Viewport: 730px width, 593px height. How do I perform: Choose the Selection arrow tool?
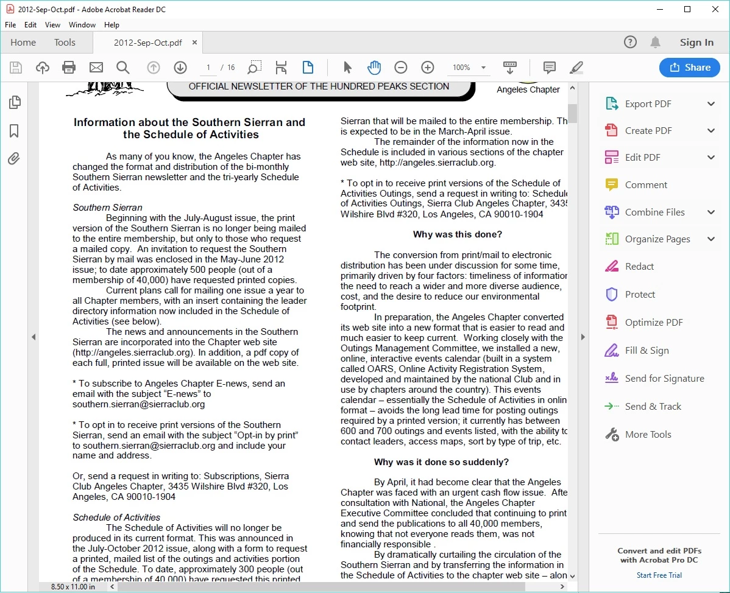(x=347, y=68)
